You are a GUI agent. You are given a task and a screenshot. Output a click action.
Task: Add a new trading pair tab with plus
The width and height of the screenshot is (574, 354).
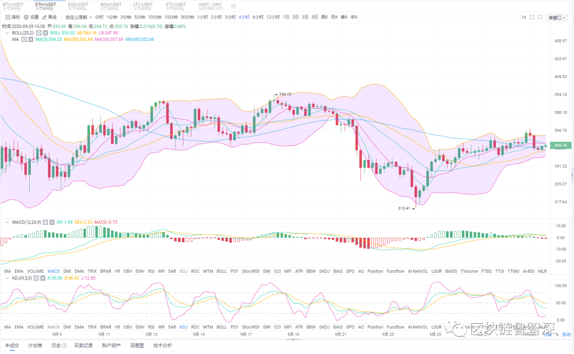233,6
